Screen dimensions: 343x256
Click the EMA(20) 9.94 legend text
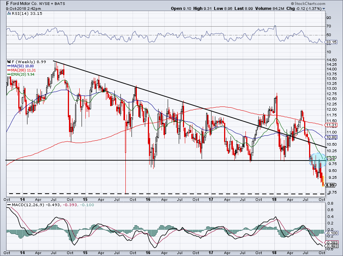tap(23, 75)
